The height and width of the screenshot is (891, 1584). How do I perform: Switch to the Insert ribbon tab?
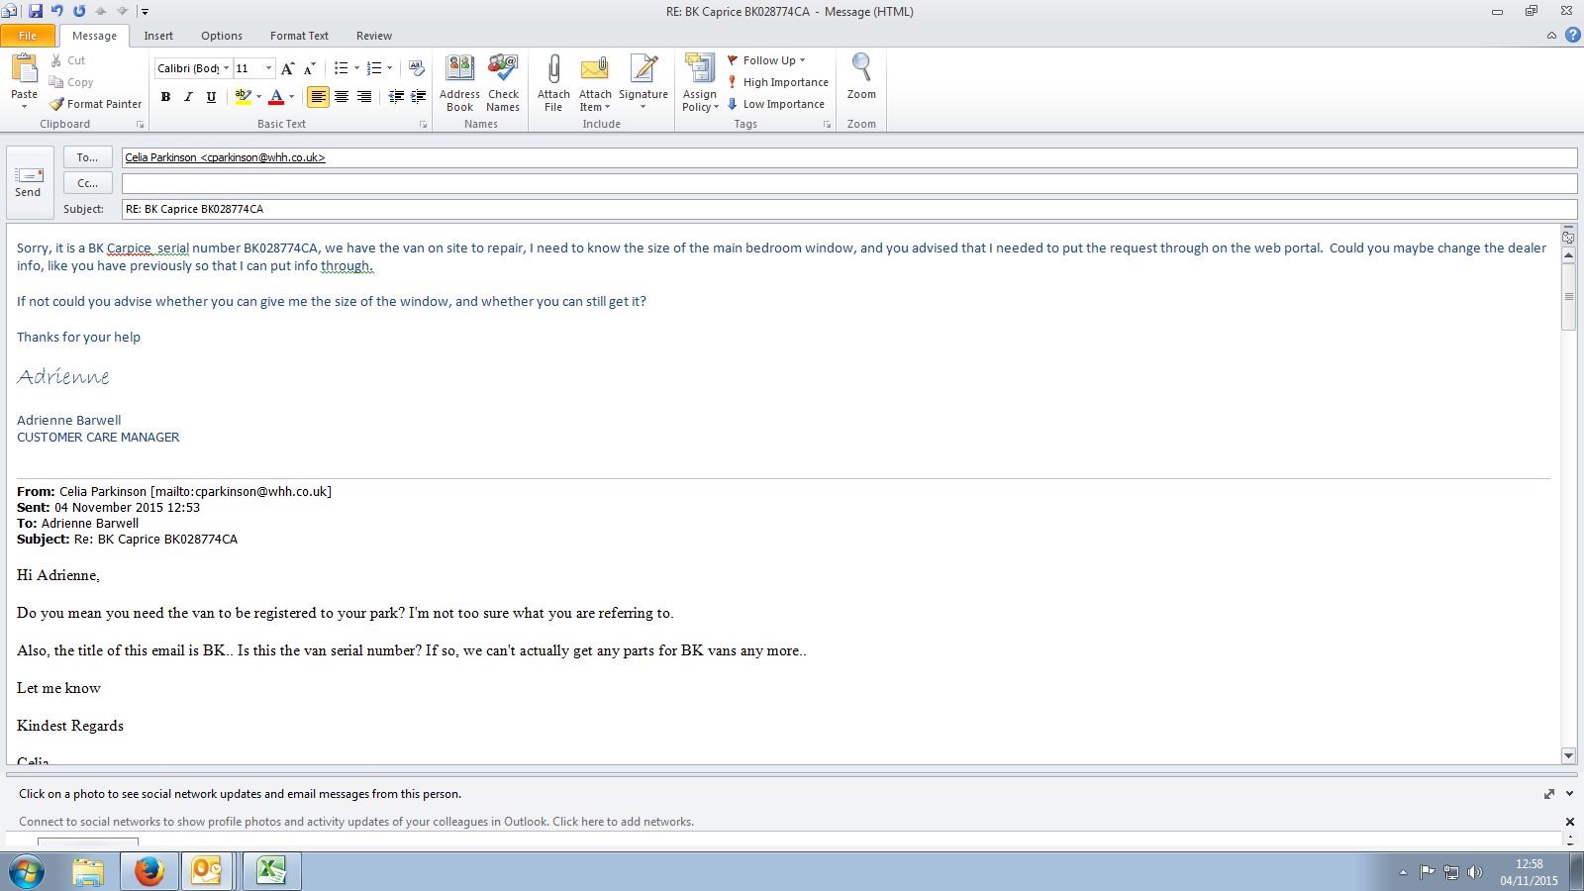coord(158,36)
